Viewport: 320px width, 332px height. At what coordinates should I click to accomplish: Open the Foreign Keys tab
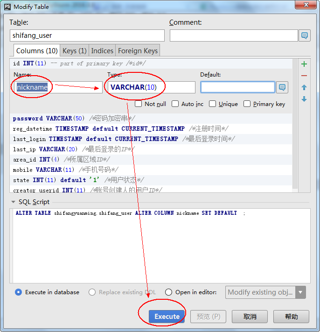click(138, 51)
